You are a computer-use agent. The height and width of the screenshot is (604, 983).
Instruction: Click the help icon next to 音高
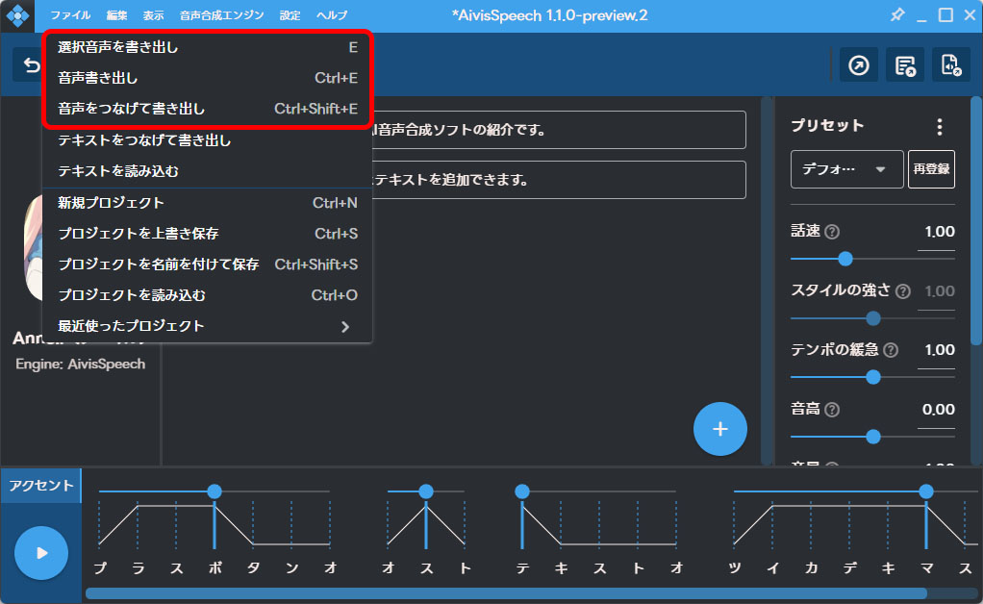click(832, 410)
